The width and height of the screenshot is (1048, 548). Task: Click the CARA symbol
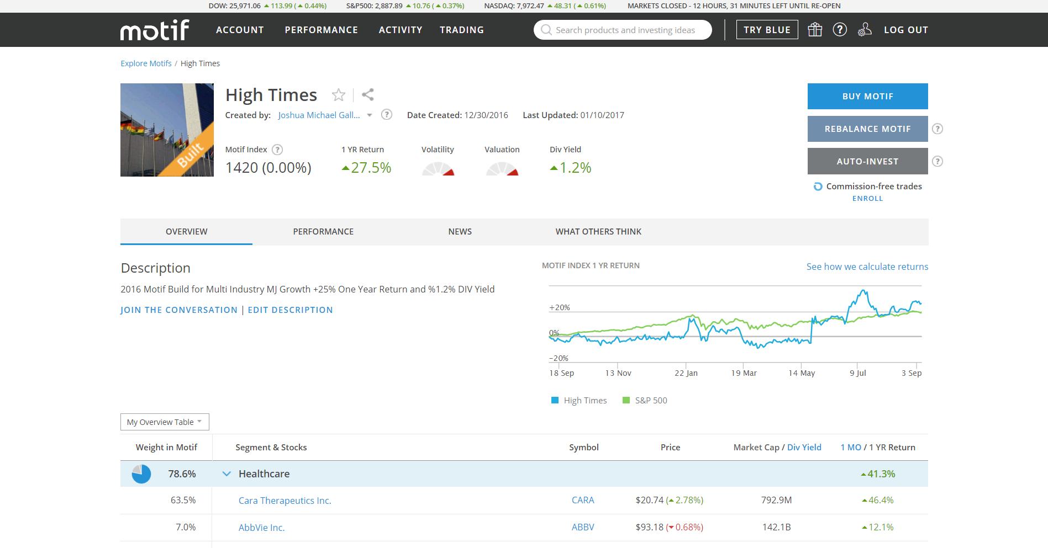[x=583, y=500]
